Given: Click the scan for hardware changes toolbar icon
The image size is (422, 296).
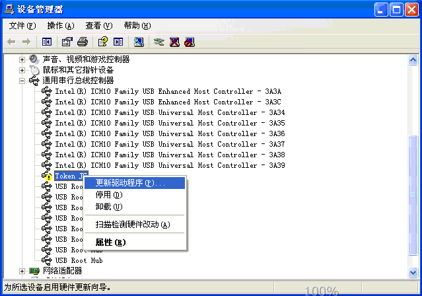Looking at the screenshot, I should click(x=138, y=42).
